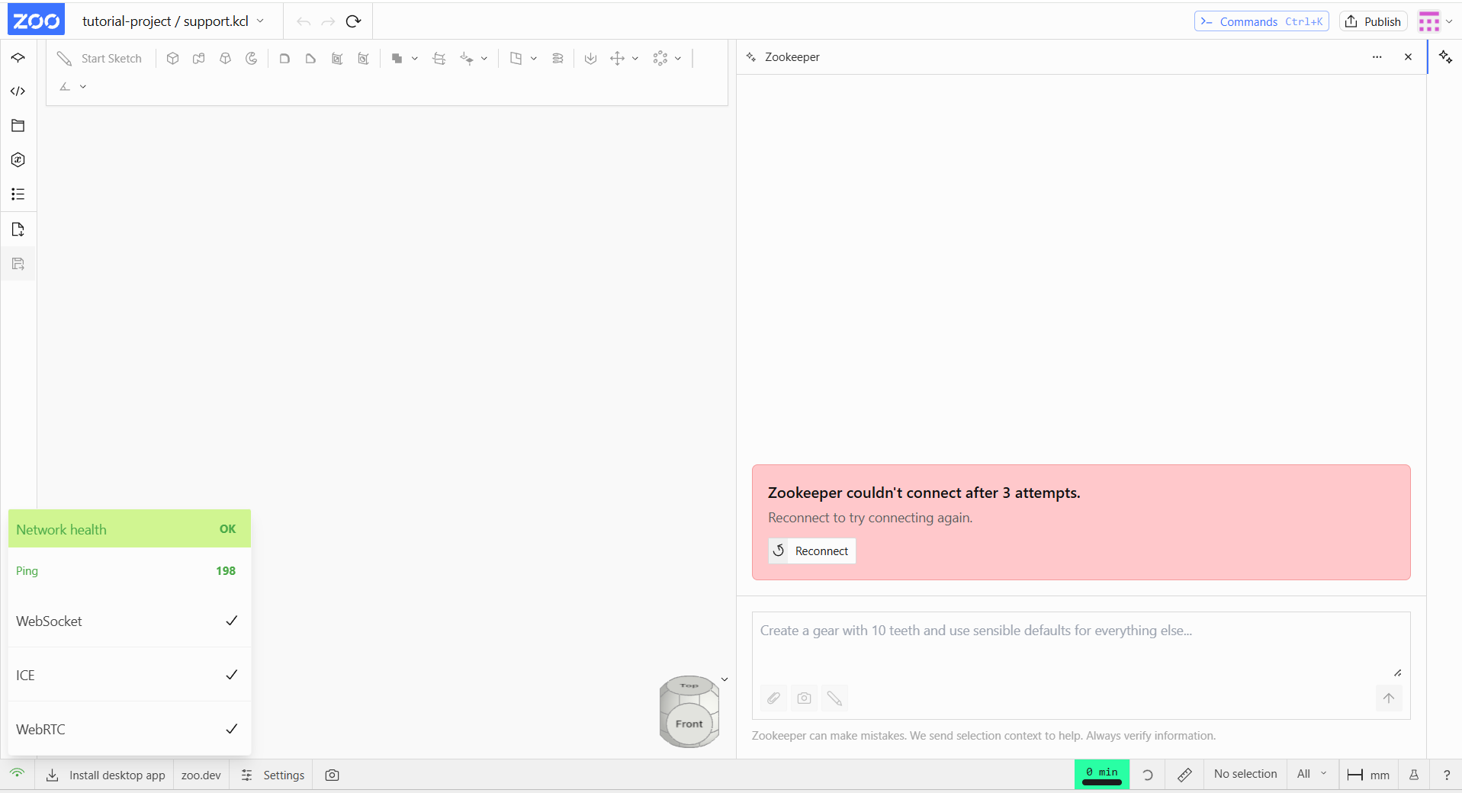Screen dimensions: 1462x793
Task: Click the Reconnect button
Action: pos(811,551)
